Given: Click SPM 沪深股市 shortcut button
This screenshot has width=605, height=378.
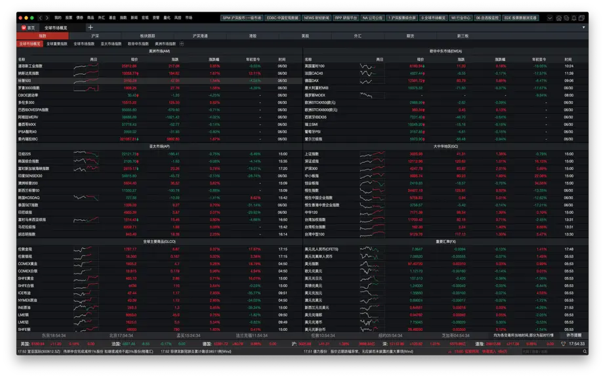Looking at the screenshot, I should [241, 18].
